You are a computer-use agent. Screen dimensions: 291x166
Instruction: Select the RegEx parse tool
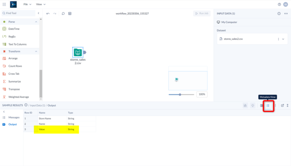[x=12, y=37]
